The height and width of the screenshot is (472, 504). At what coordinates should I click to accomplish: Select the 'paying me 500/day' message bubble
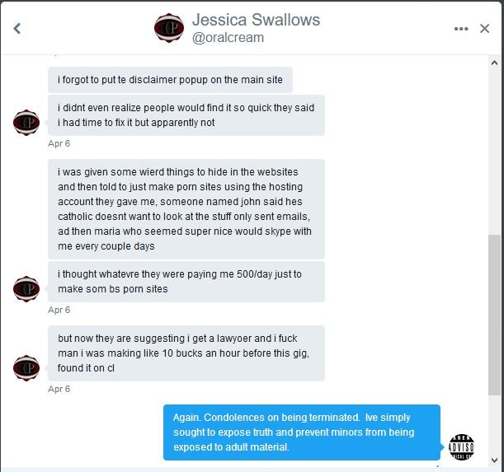tap(186, 282)
